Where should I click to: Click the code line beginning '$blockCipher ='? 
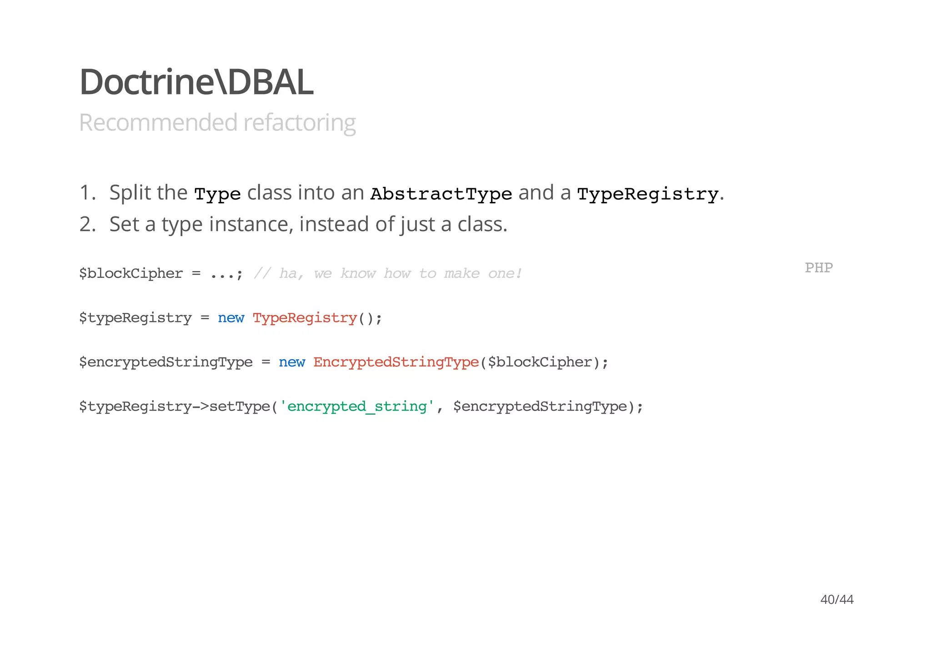pyautogui.click(x=301, y=273)
